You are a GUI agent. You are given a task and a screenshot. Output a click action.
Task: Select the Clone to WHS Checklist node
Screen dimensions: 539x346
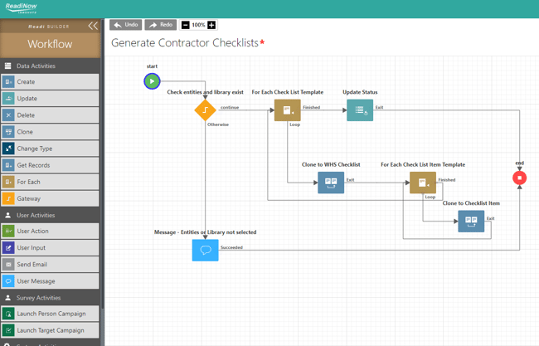click(331, 182)
